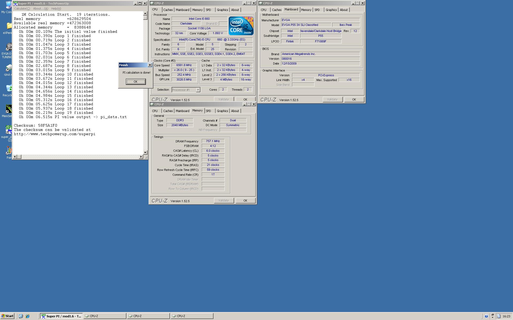Click the Memory CPU-Z title bar icon
513x320 pixels.
[152, 104]
